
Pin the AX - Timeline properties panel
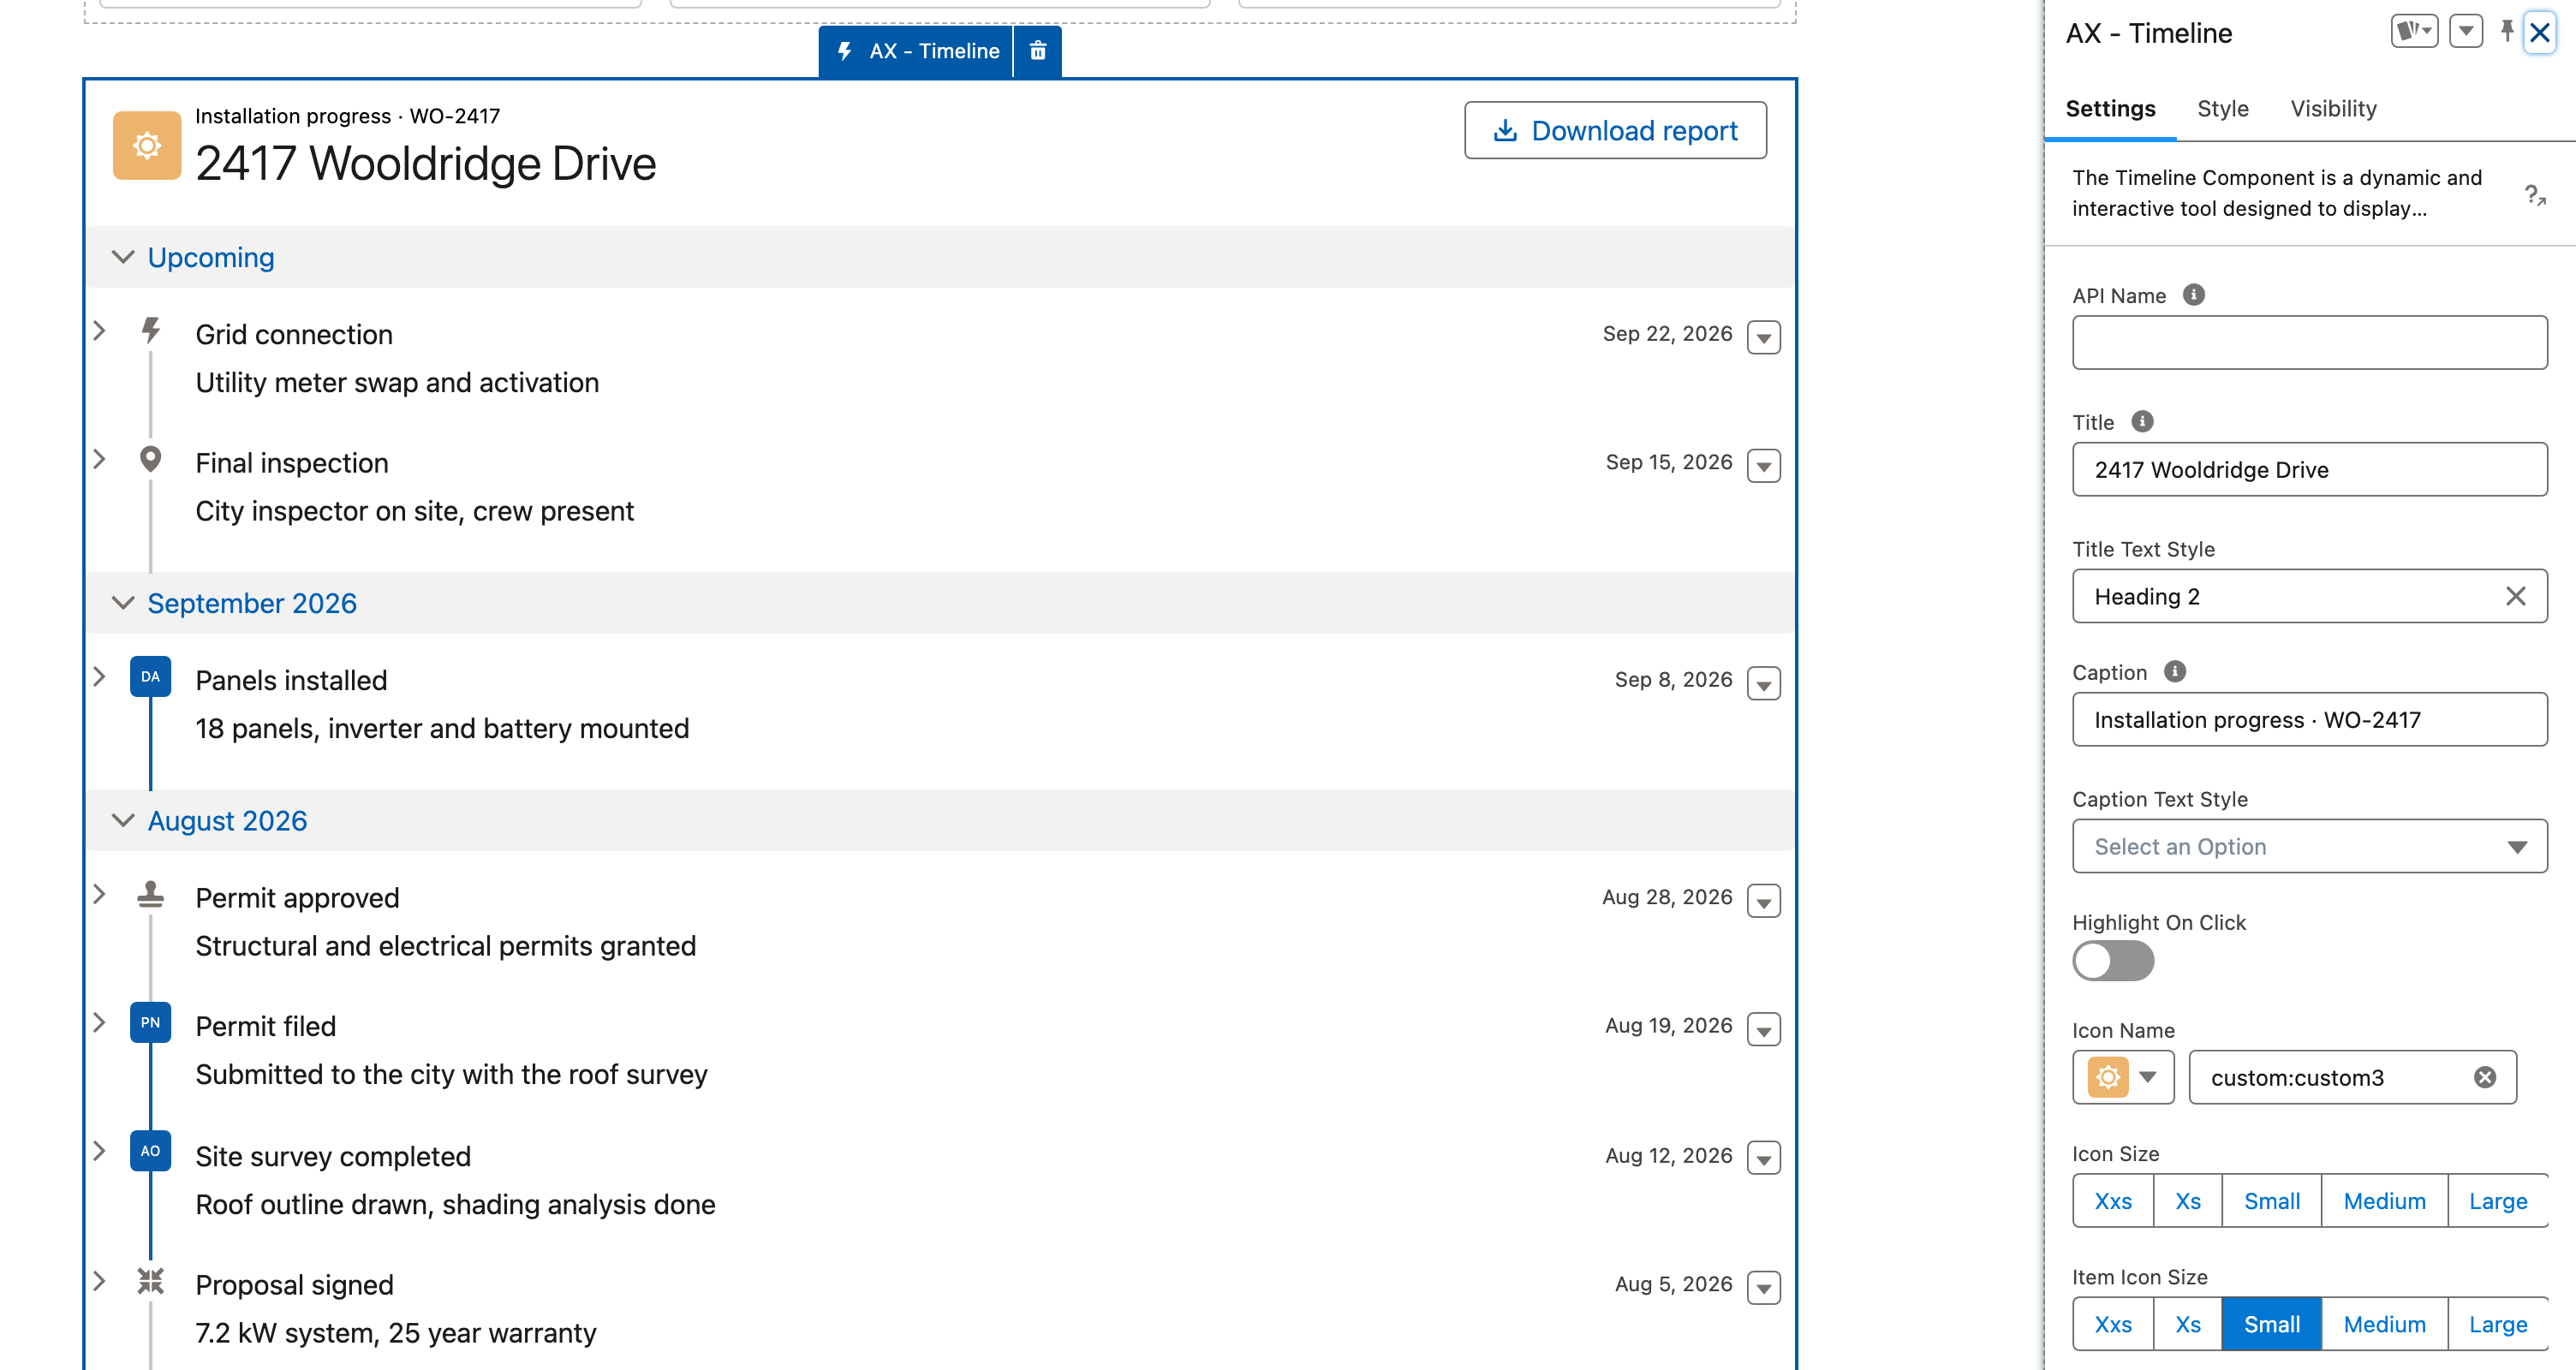(2507, 32)
